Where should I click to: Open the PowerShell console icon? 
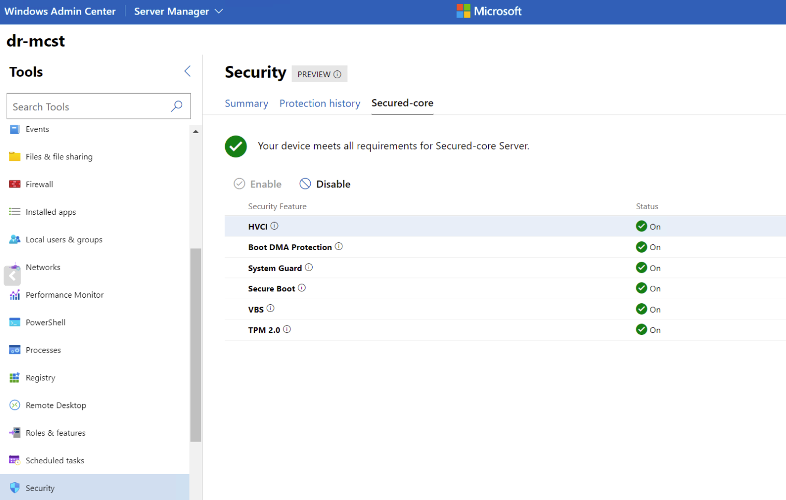click(x=14, y=322)
